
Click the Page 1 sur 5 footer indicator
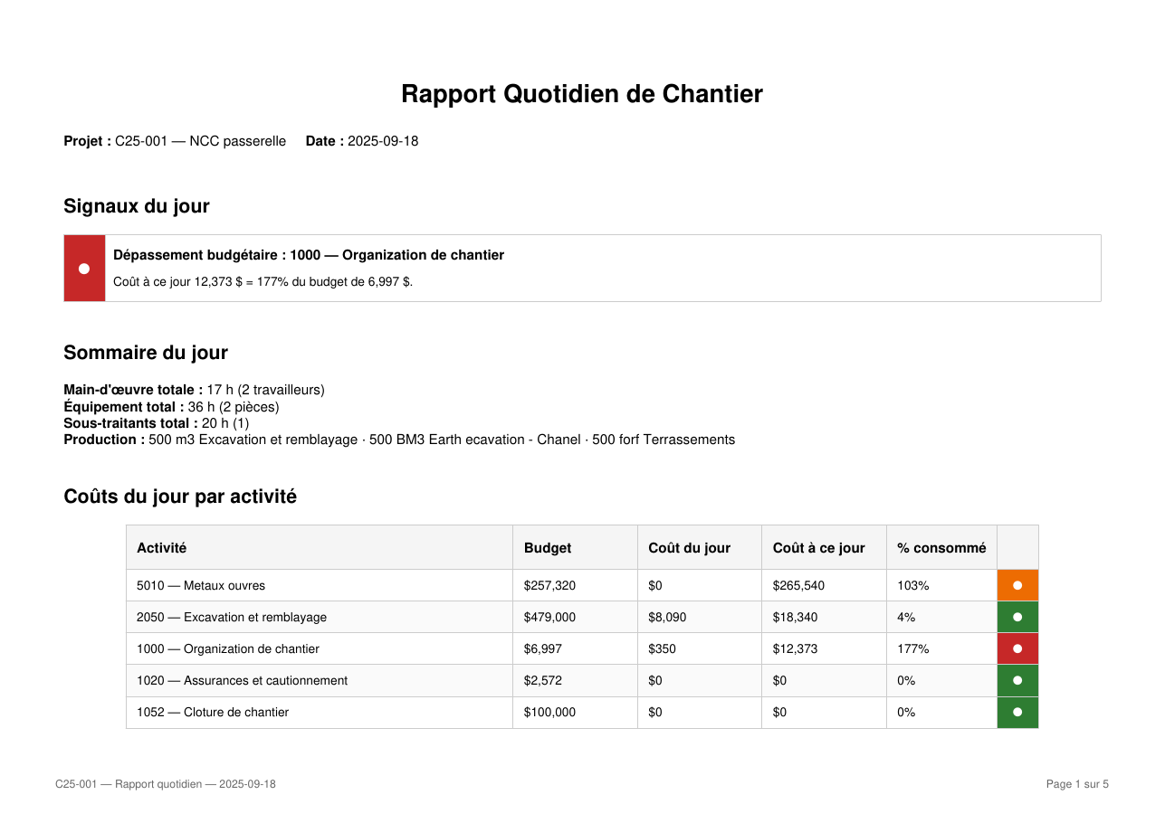[1077, 784]
